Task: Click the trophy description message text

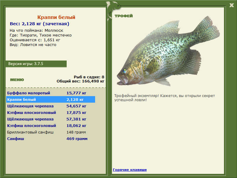Action: pyautogui.click(x=164, y=98)
